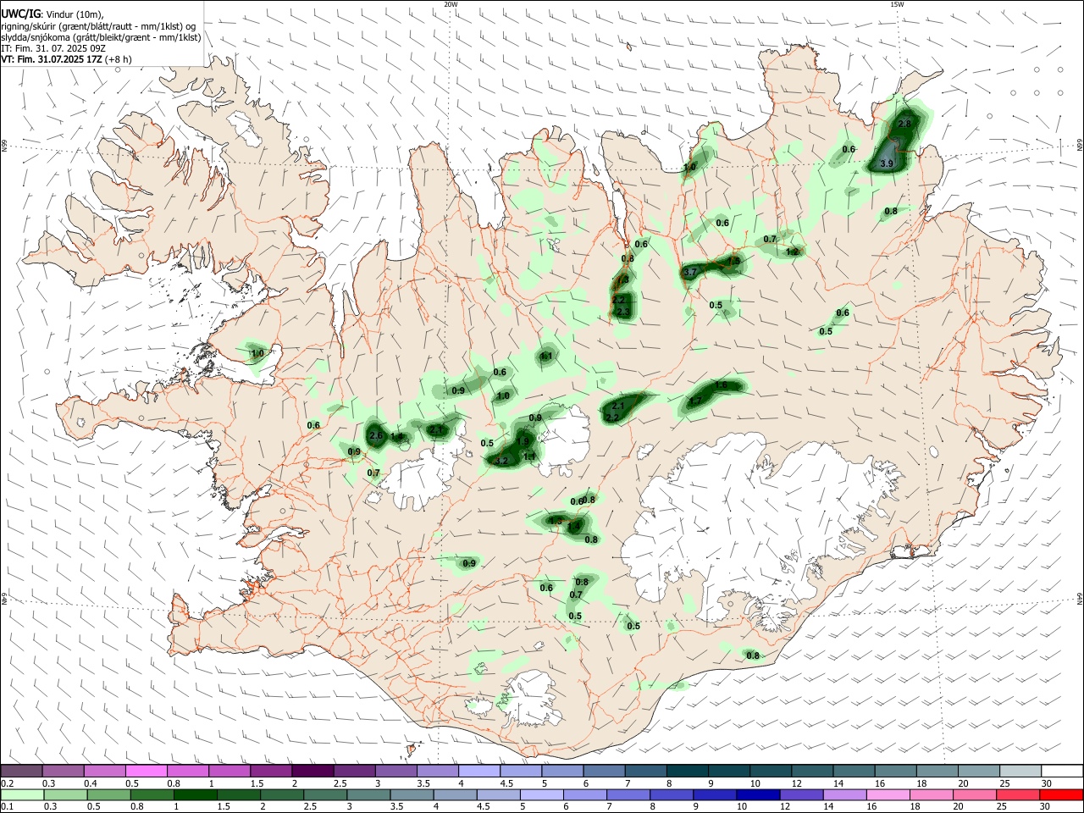Click the 0.4 label in upper legend
1084x813 pixels.
tap(90, 783)
